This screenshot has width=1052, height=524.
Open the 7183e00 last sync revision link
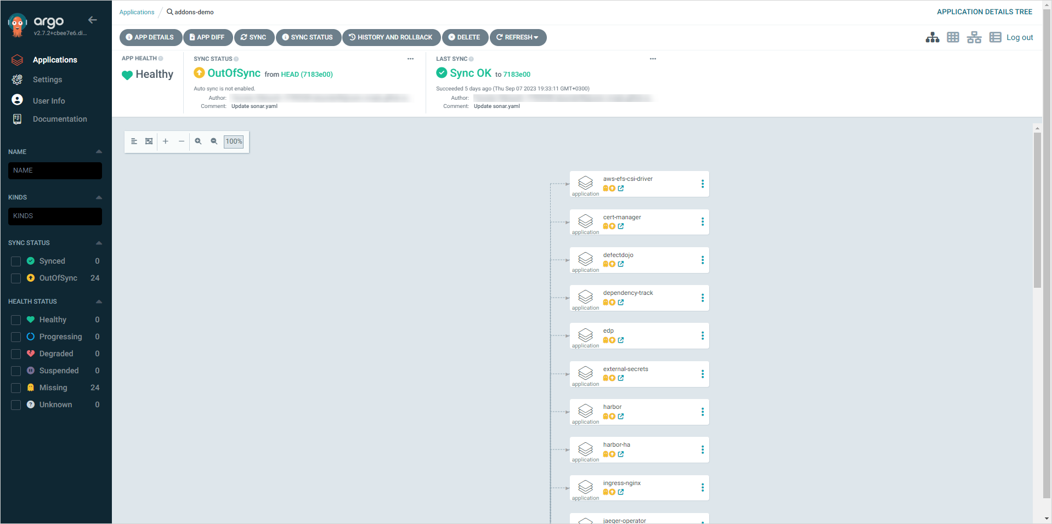pos(517,75)
